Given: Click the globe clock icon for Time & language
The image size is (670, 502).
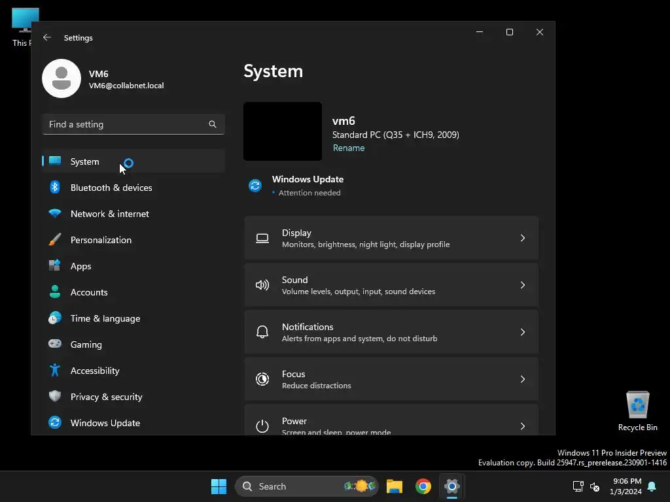Looking at the screenshot, I should (55, 318).
